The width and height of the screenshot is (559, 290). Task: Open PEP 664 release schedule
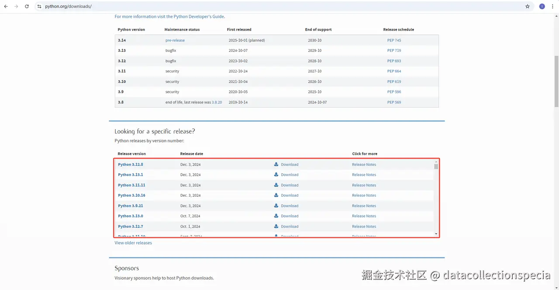(394, 71)
